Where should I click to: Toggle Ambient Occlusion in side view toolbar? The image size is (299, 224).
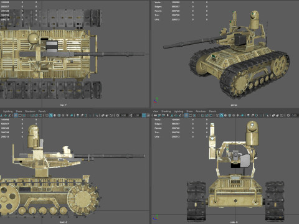[248, 115]
